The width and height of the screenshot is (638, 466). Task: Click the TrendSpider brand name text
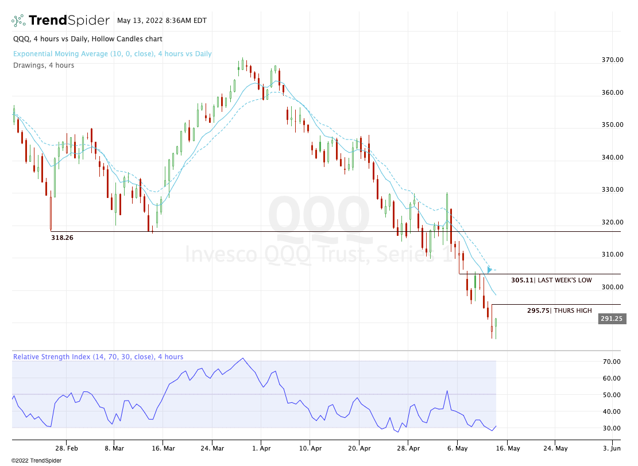click(69, 20)
